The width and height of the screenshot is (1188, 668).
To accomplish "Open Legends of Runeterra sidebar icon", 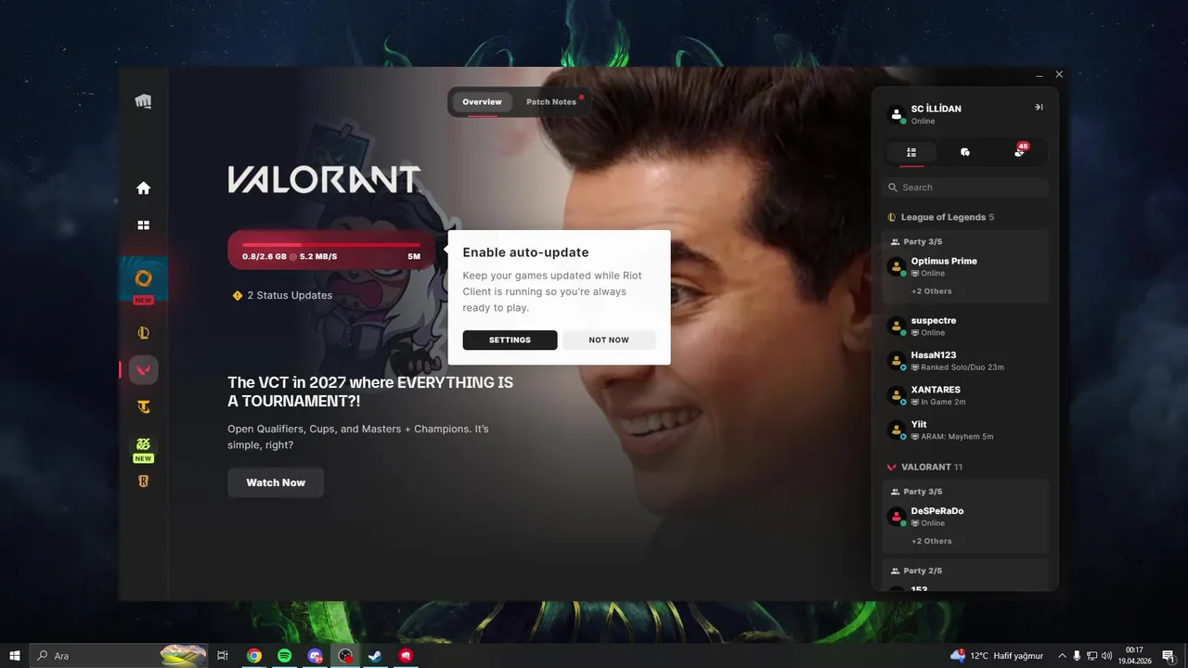I will pyautogui.click(x=143, y=481).
